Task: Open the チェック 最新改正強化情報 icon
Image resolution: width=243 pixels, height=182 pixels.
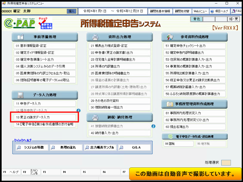Action: pos(45,23)
